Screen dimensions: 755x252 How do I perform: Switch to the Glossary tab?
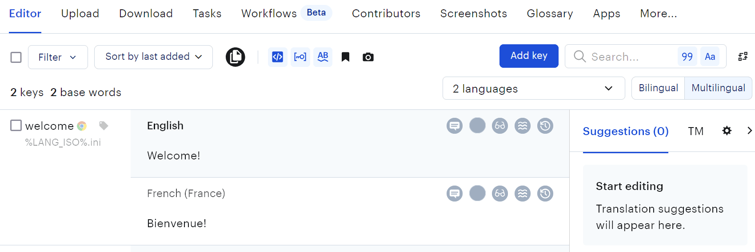[x=550, y=14]
